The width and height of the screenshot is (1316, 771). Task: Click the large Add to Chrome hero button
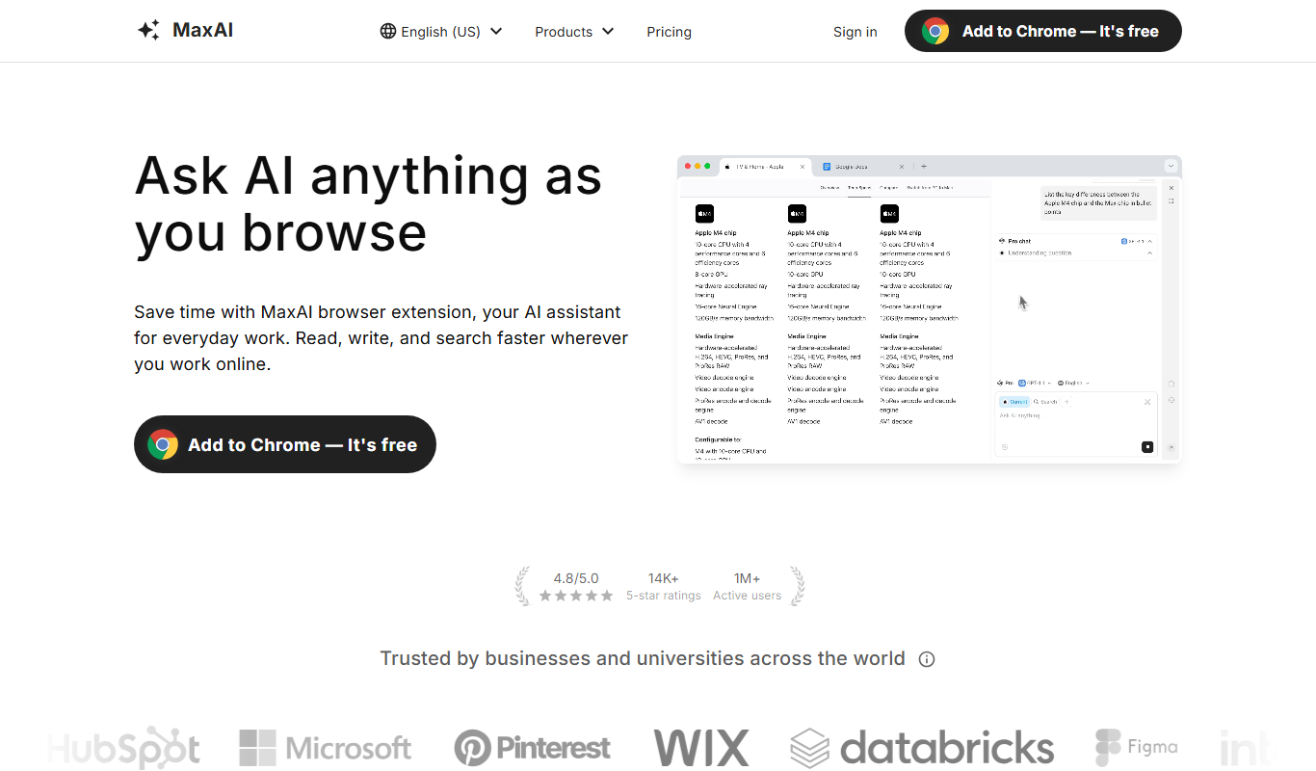tap(285, 444)
